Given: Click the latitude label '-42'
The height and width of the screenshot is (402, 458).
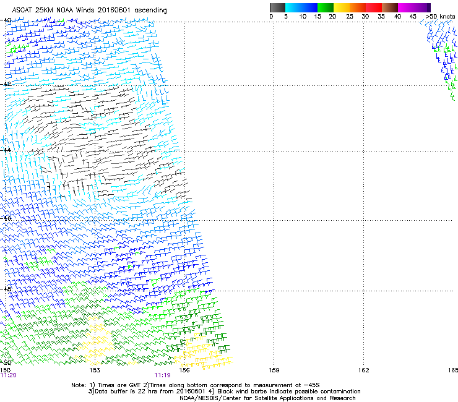Looking at the screenshot, I should pyautogui.click(x=6, y=83).
